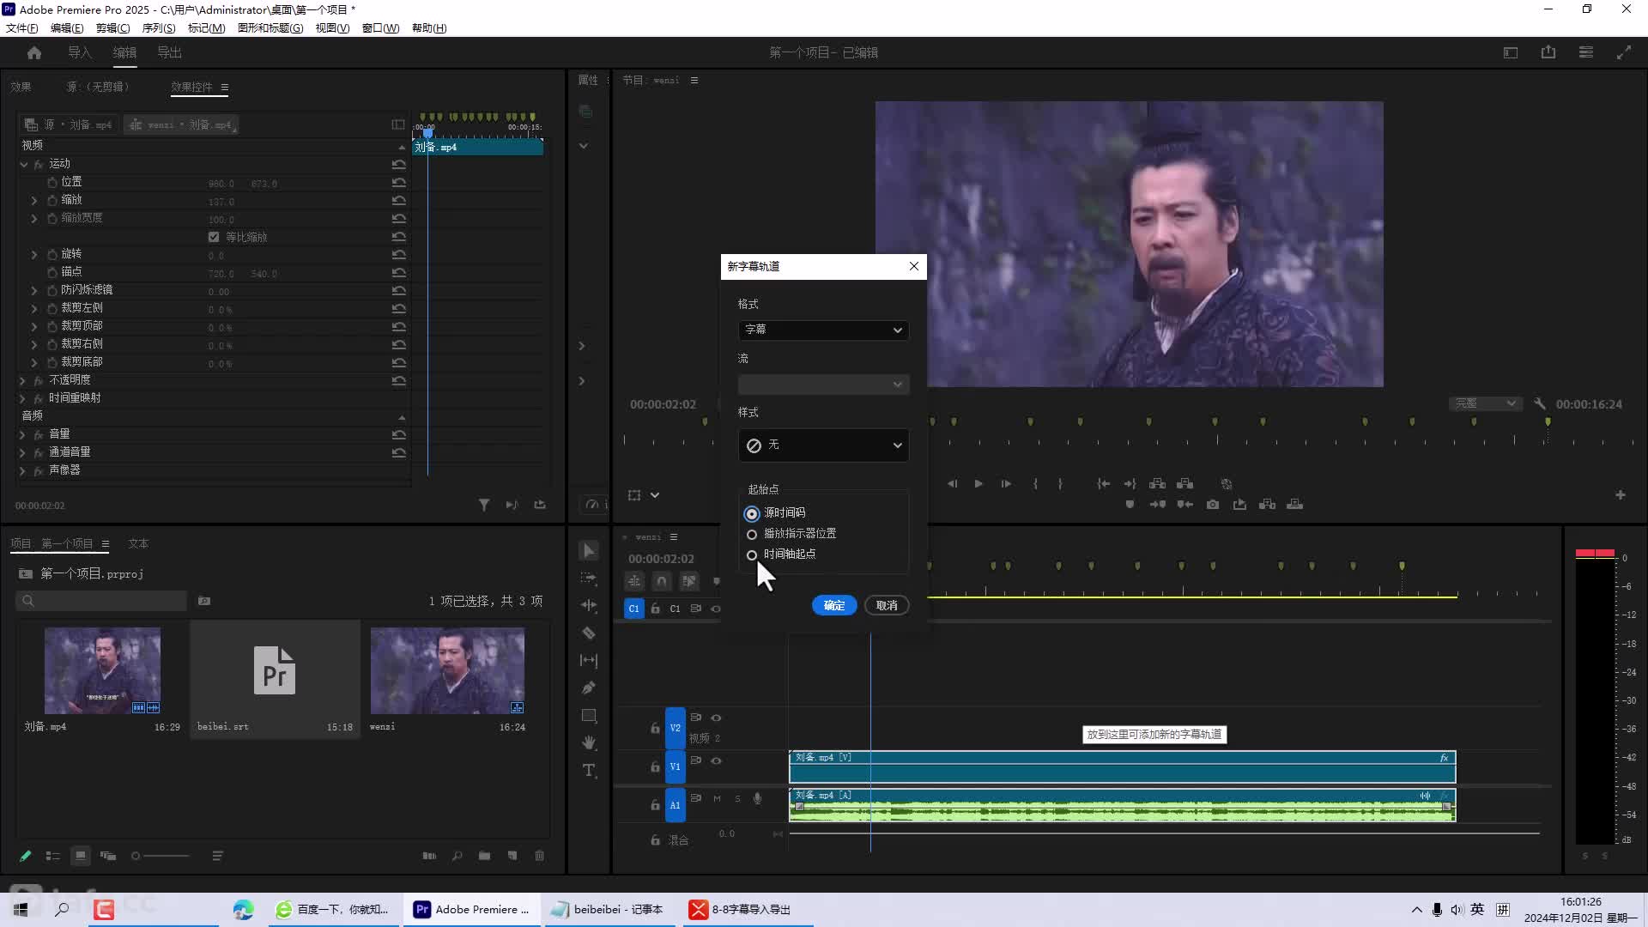Expand the 时间重映射 effect group
This screenshot has height=927, width=1648.
click(22, 398)
